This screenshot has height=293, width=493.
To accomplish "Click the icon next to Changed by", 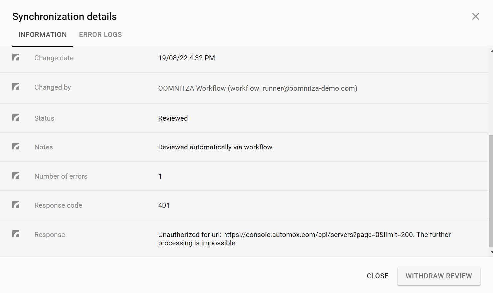I will tap(16, 87).
